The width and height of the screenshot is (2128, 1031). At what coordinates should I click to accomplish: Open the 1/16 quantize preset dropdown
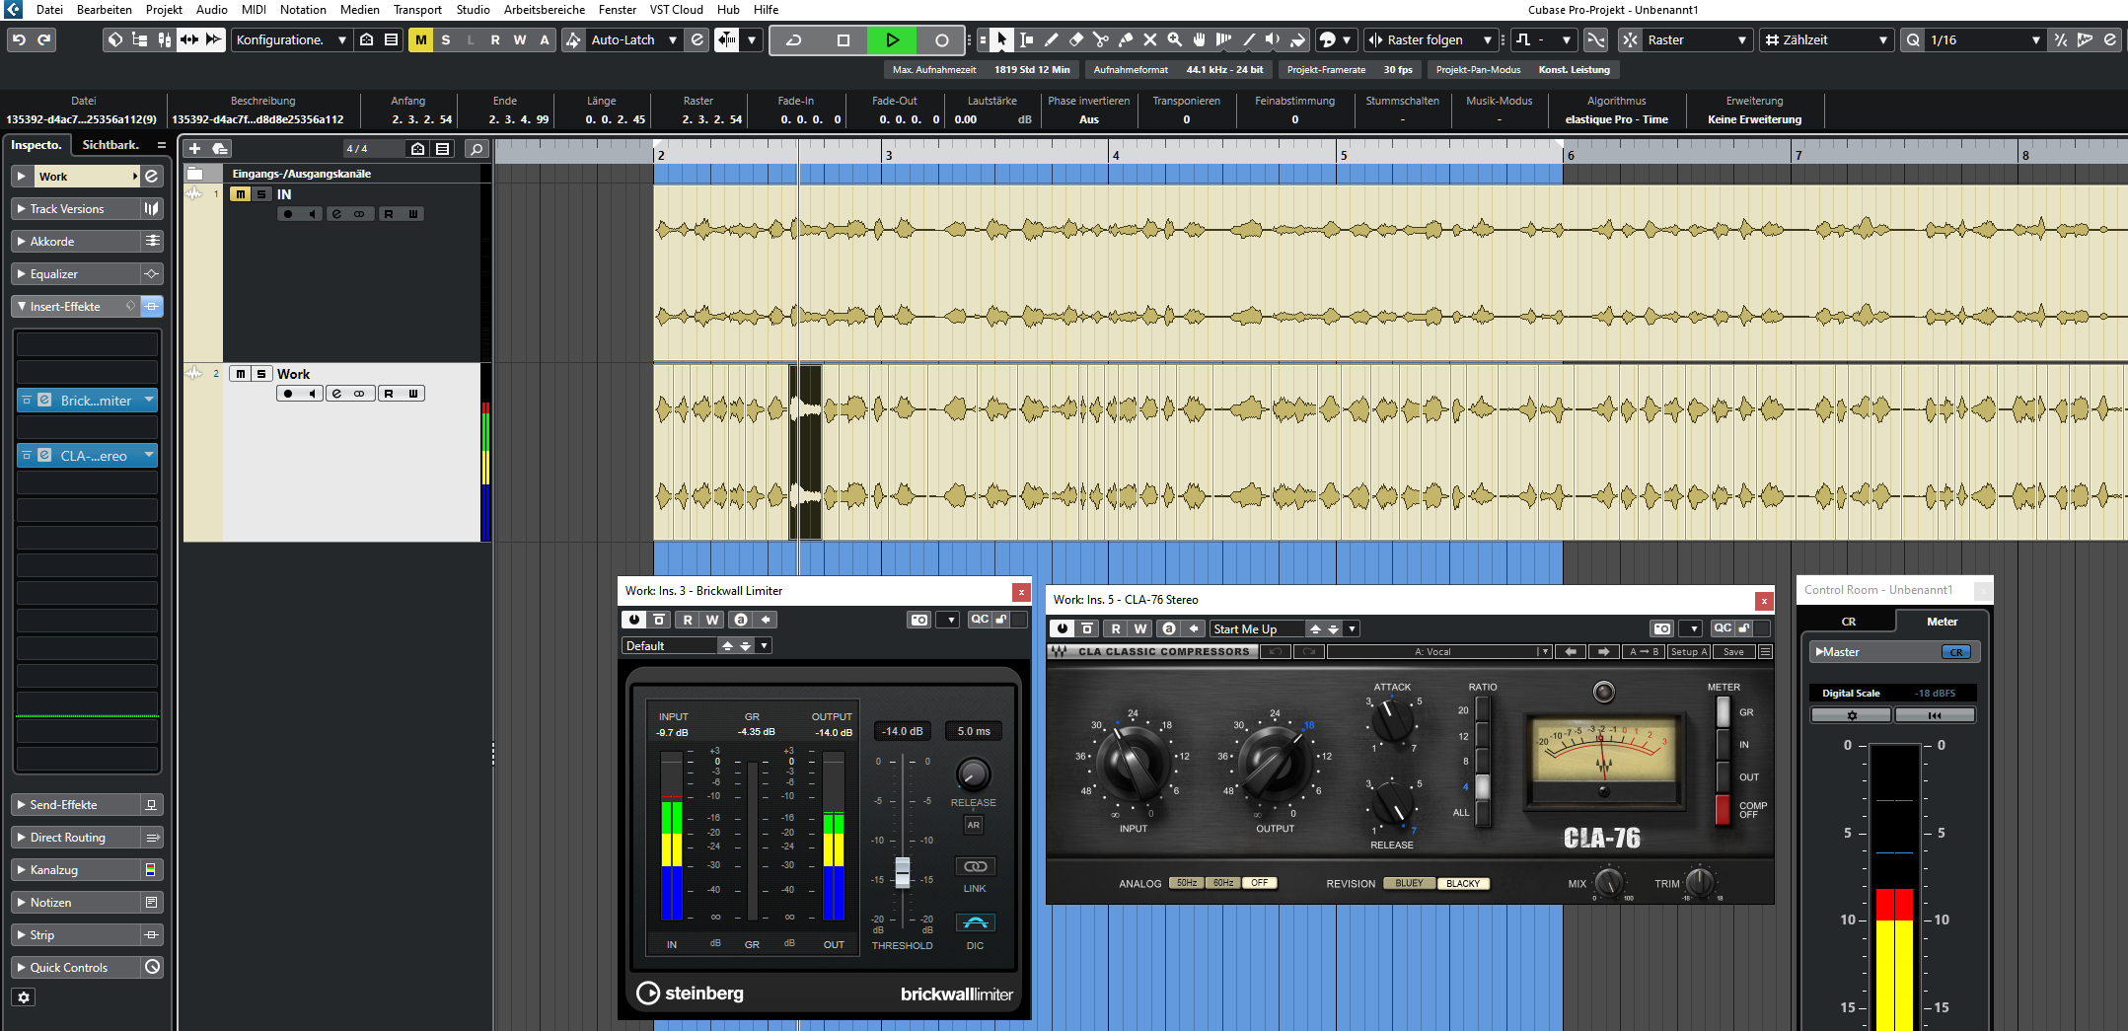[2035, 40]
